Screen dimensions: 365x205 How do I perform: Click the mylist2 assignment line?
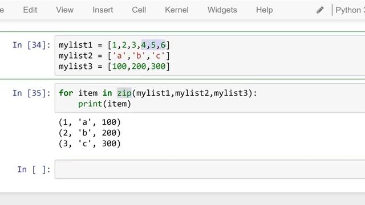click(x=114, y=56)
